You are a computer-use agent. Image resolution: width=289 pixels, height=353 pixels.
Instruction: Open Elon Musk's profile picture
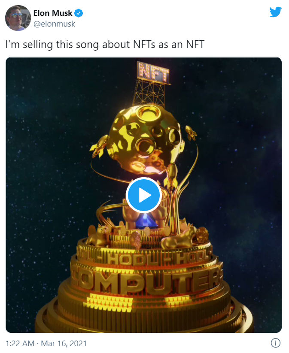pyautogui.click(x=18, y=18)
